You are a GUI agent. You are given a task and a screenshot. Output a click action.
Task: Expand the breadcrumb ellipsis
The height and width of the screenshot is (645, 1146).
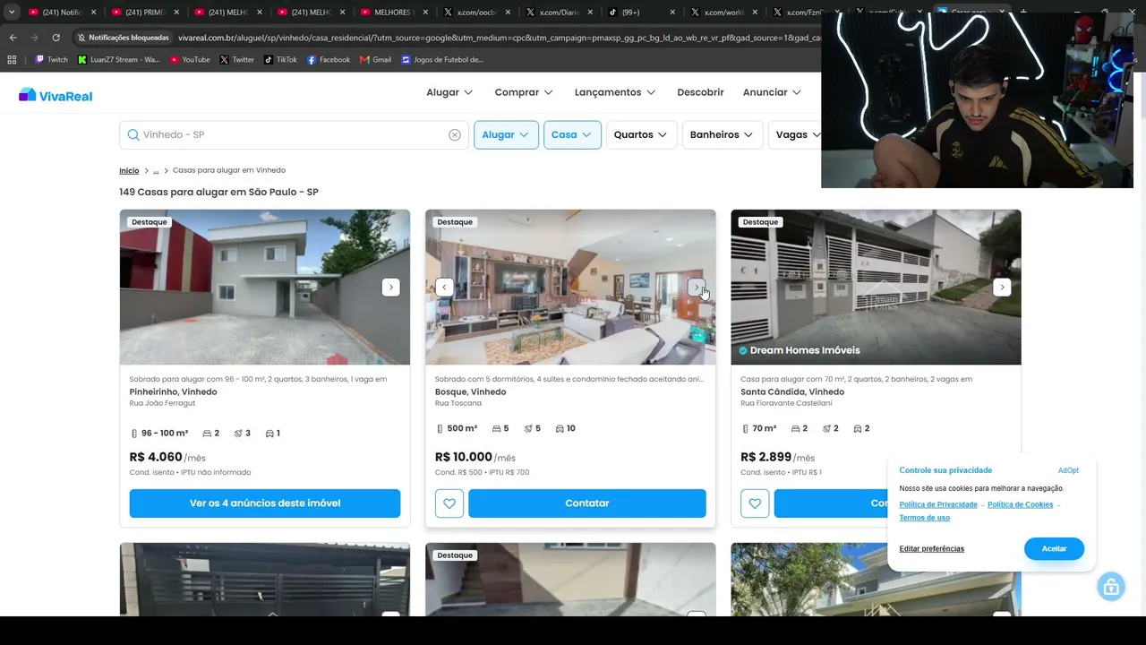coord(156,170)
